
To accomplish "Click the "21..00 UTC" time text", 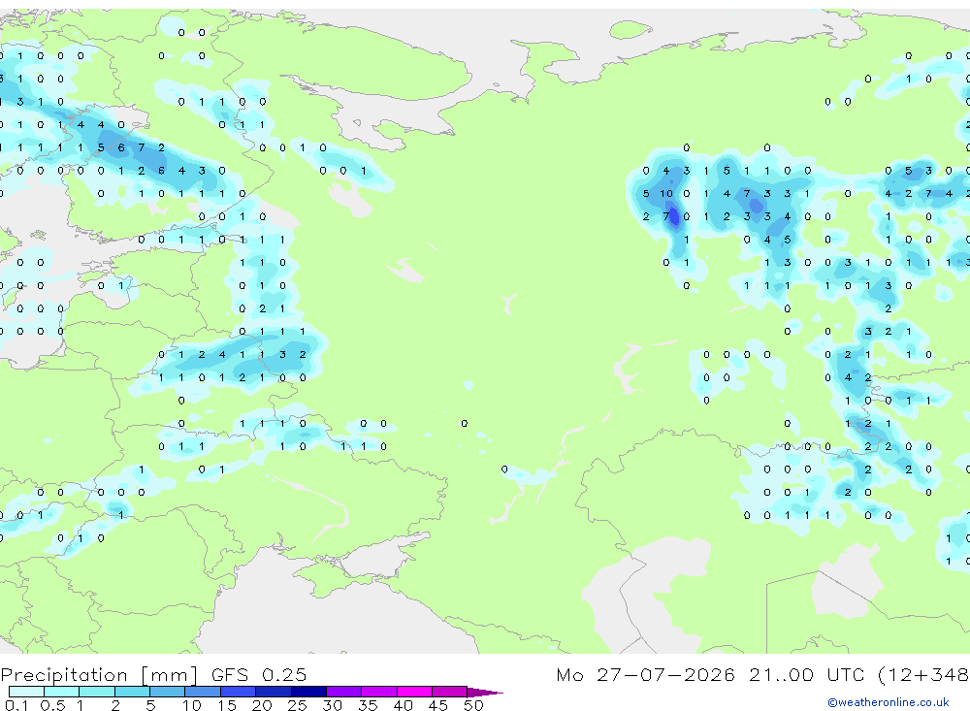I will 806,674.
